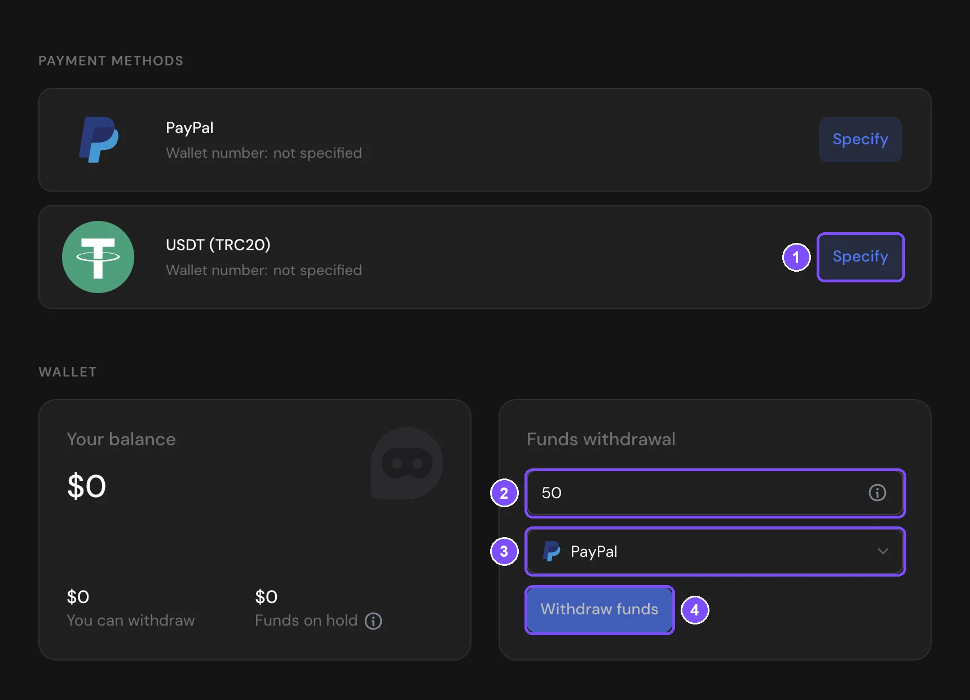Click the USDT (TRC20) payment method name
Viewport: 970px width, 700px height.
[218, 245]
